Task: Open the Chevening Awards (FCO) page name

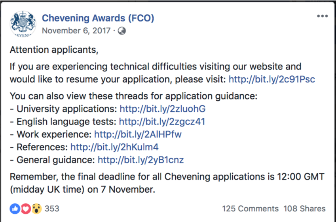Action: point(98,18)
